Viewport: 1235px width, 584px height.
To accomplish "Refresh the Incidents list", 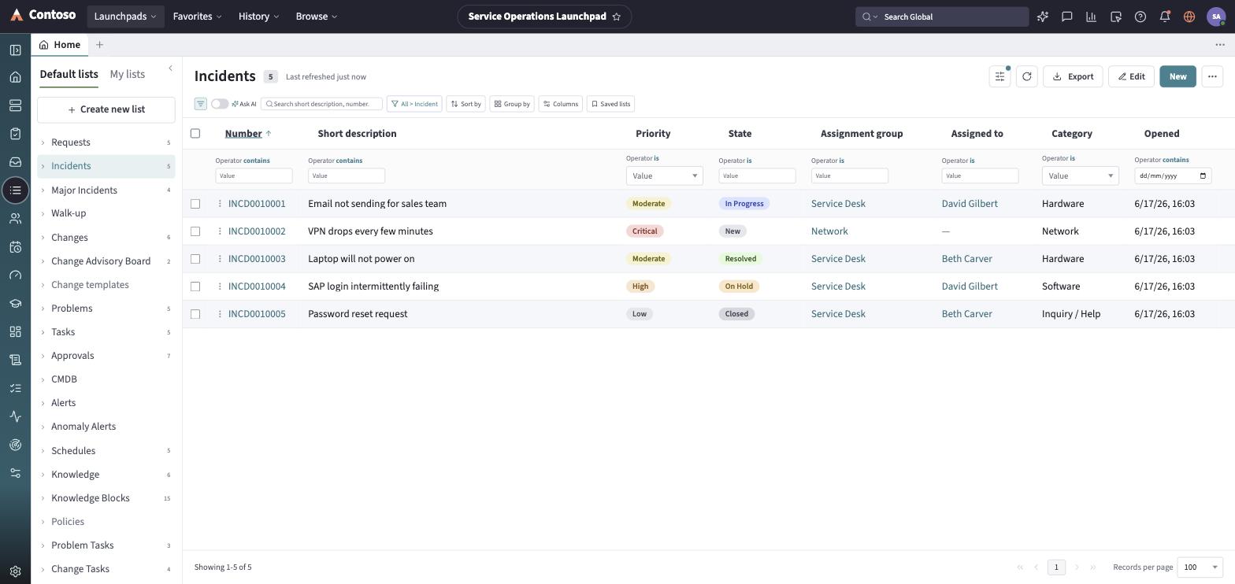I will point(1027,76).
